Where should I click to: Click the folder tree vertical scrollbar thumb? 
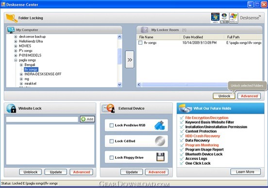click(x=119, y=56)
